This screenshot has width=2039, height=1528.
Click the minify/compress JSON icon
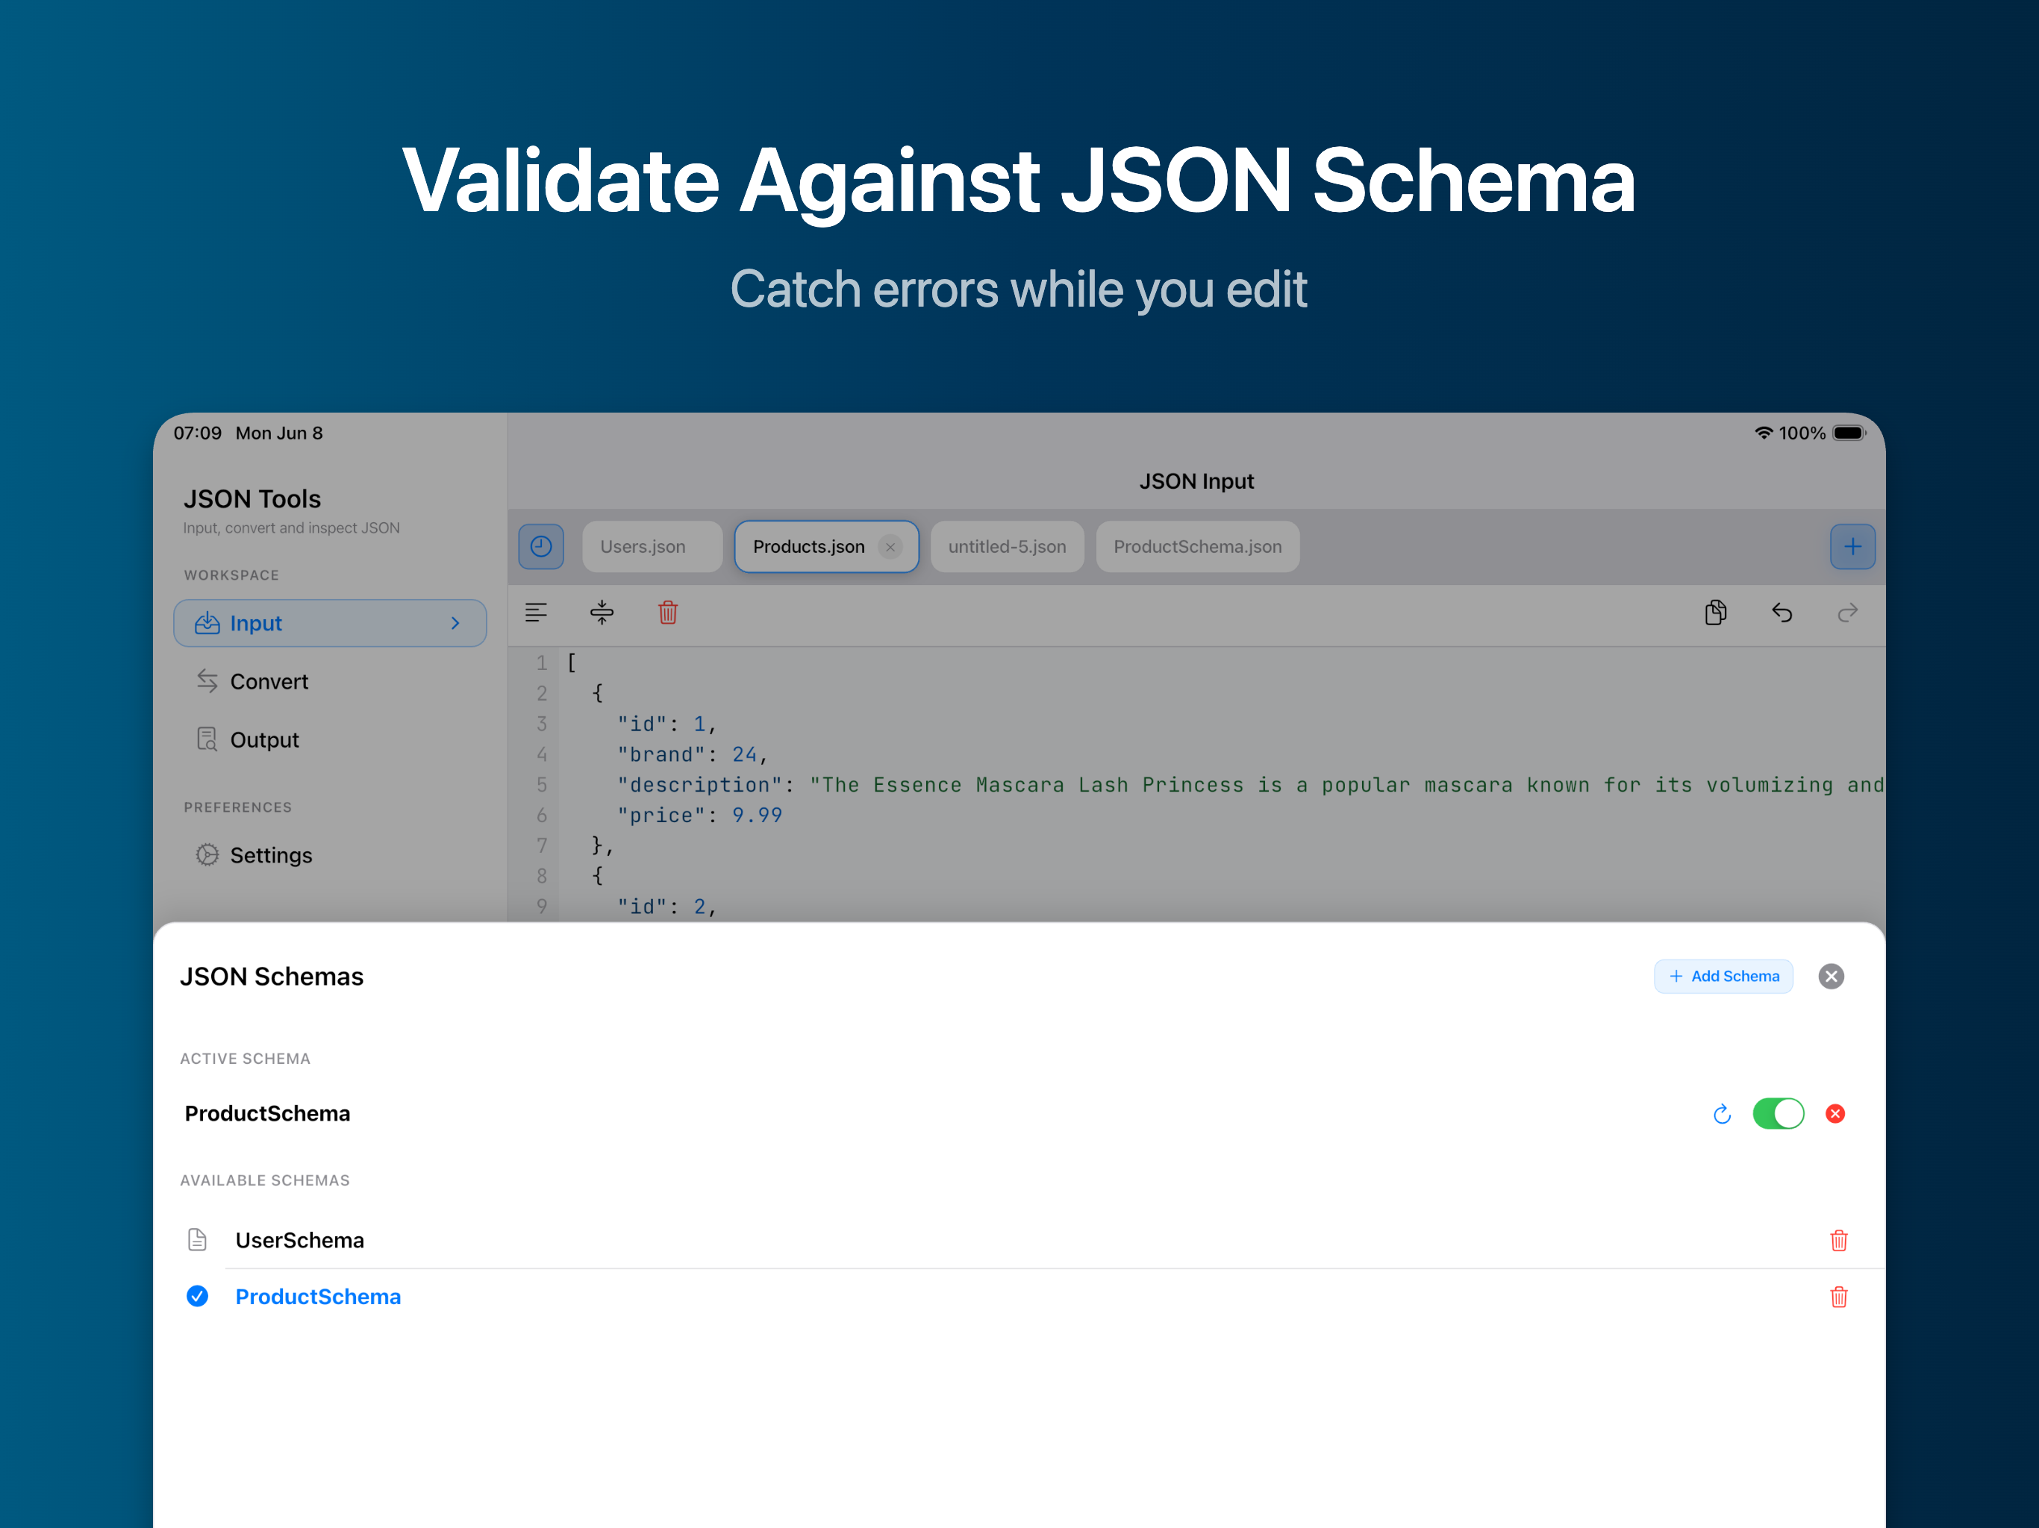coord(602,613)
